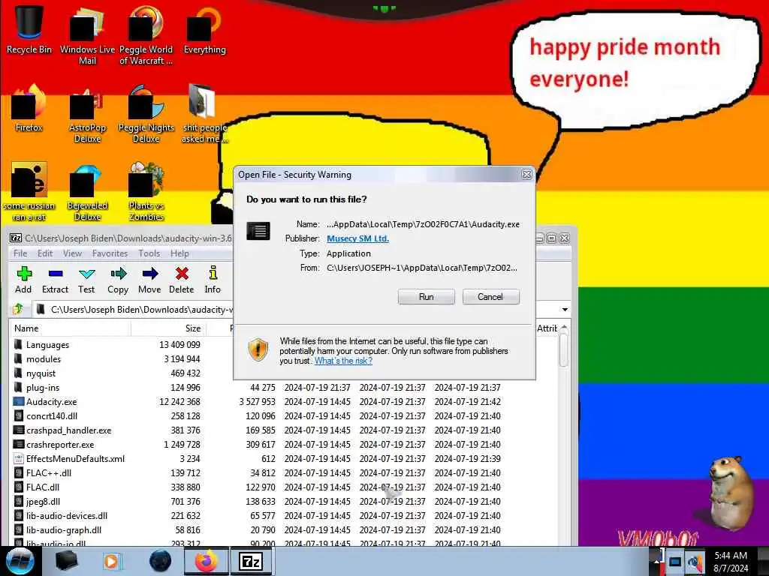This screenshot has height=576, width=769.
Task: Click the Move toolbar icon
Action: pyautogui.click(x=149, y=280)
